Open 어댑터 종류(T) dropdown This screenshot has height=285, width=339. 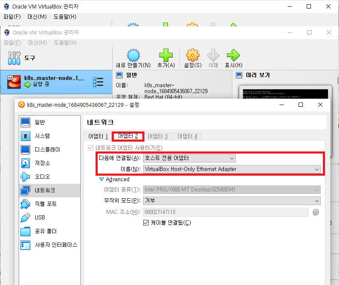(x=232, y=190)
